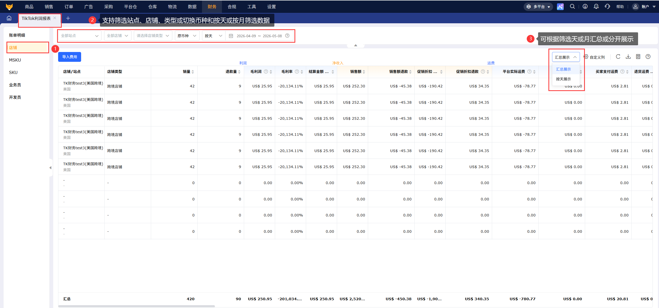Screen dimensions: 659x308
Task: Click the orange fox logo
Action: [9, 7]
